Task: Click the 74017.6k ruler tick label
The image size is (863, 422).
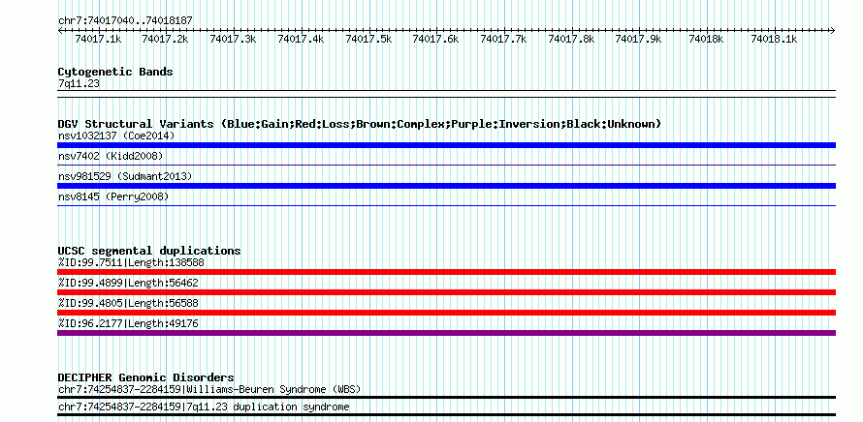Action: coord(435,39)
